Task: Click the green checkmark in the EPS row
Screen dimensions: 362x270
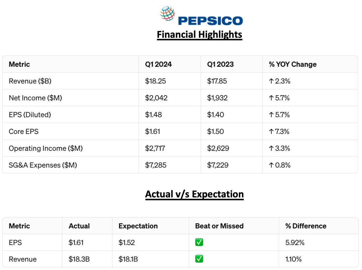Action: pyautogui.click(x=199, y=242)
